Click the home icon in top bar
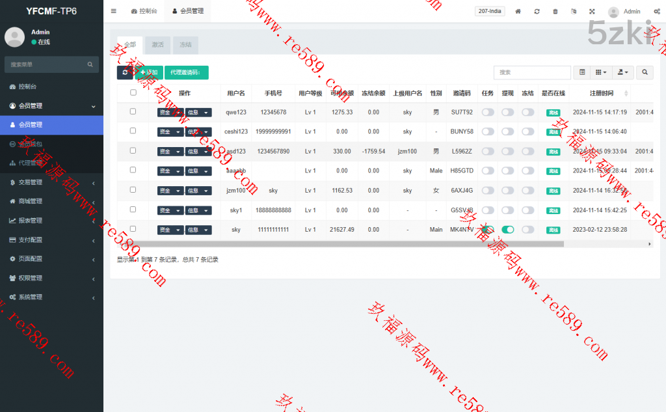The width and height of the screenshot is (666, 412). click(x=518, y=11)
